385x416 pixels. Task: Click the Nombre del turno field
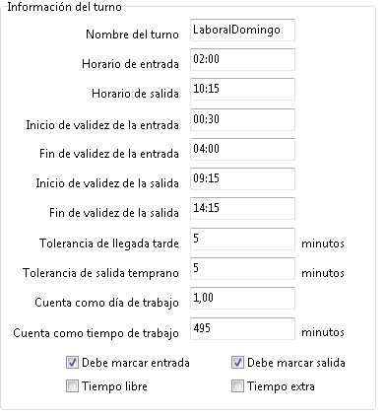242,30
